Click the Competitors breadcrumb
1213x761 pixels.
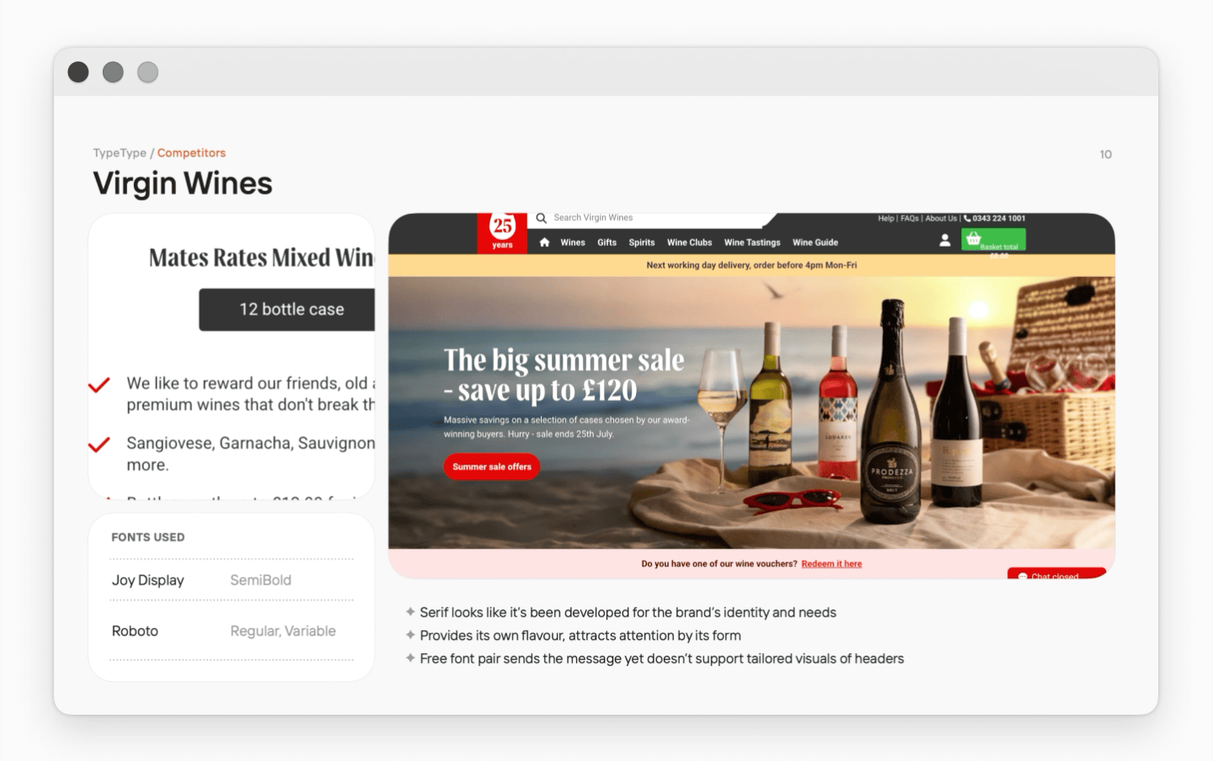click(x=191, y=153)
